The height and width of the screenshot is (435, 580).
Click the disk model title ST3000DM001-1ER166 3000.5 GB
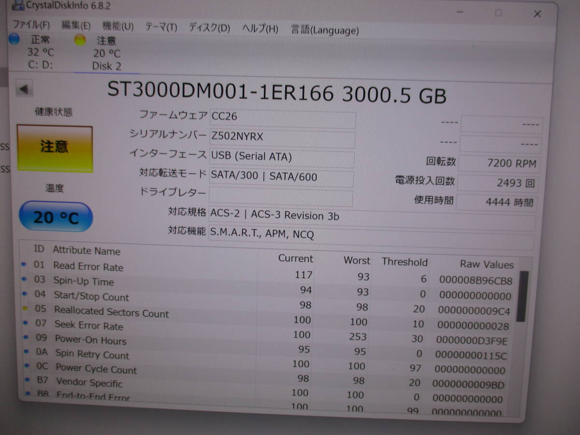click(x=276, y=93)
